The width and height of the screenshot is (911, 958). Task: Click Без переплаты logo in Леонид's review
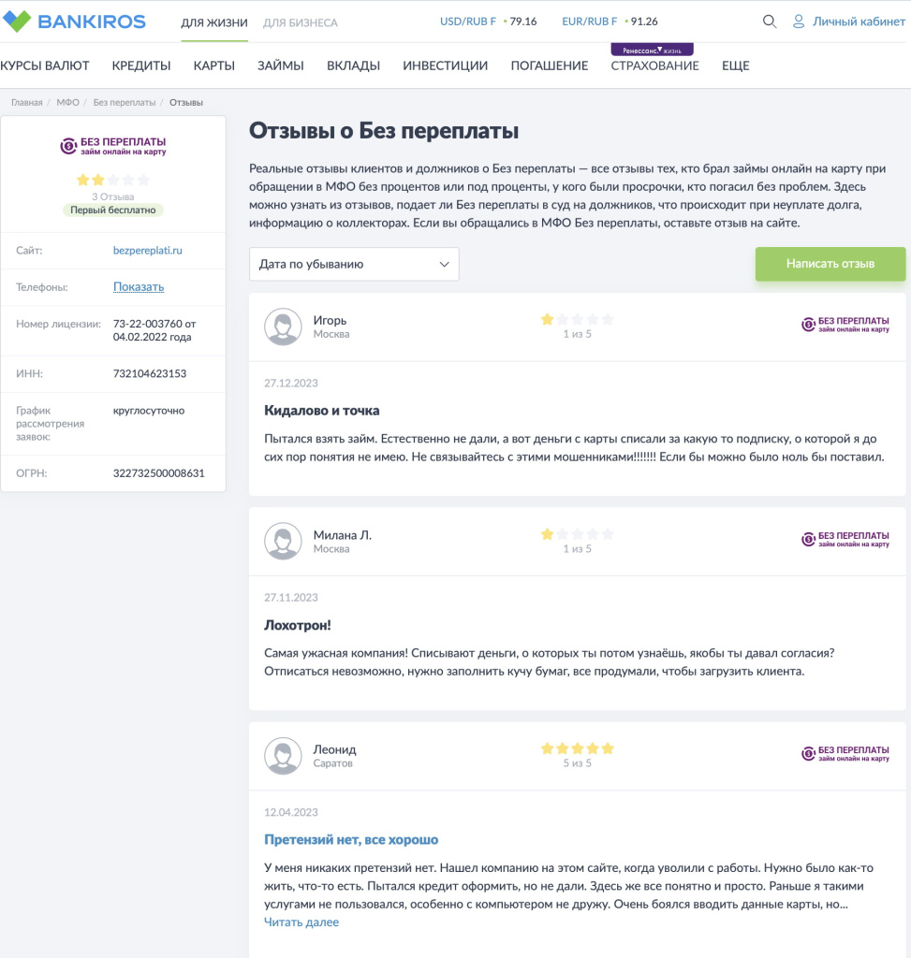click(x=845, y=754)
